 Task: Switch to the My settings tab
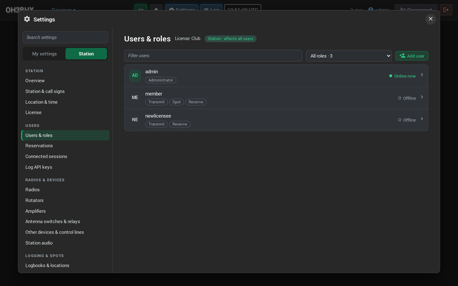coord(44,54)
